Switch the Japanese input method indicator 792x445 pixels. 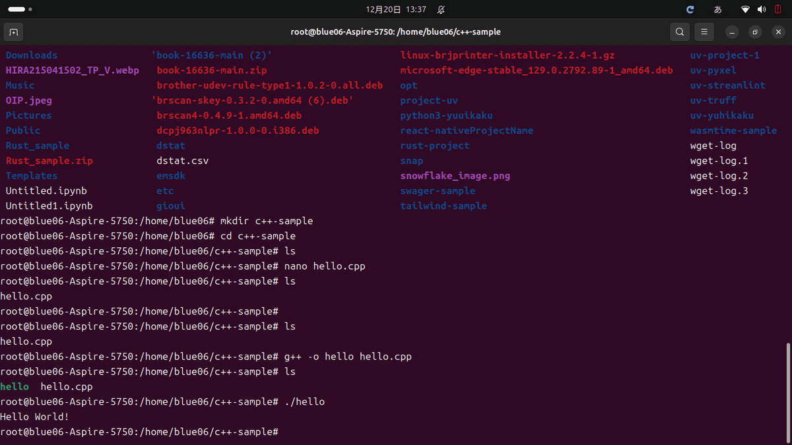point(718,10)
